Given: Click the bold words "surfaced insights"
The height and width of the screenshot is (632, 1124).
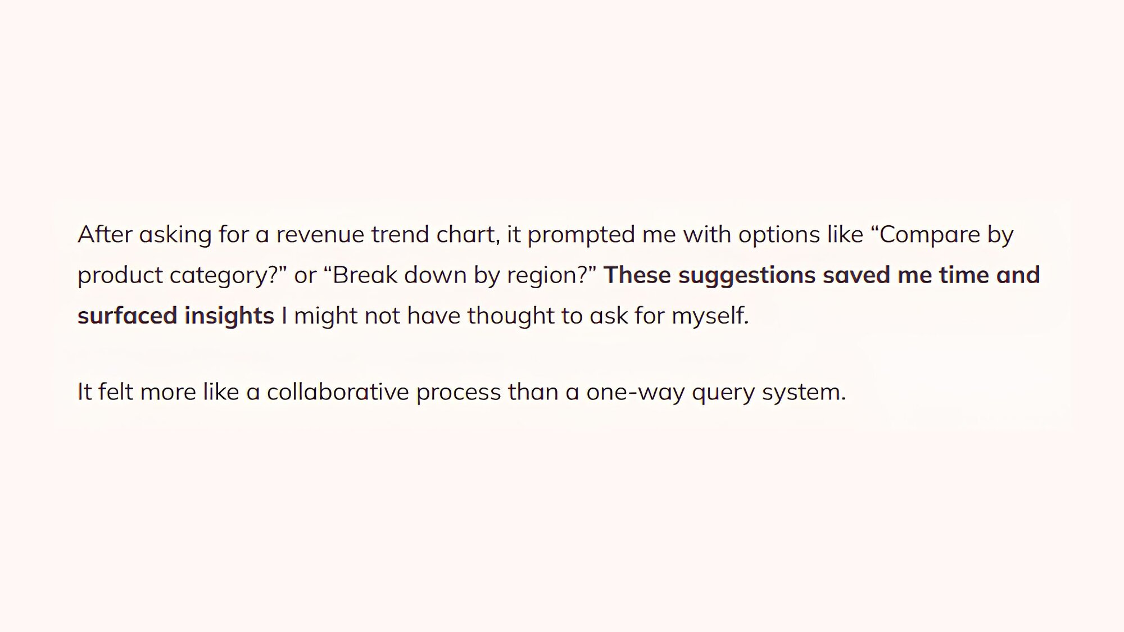Looking at the screenshot, I should pos(176,316).
